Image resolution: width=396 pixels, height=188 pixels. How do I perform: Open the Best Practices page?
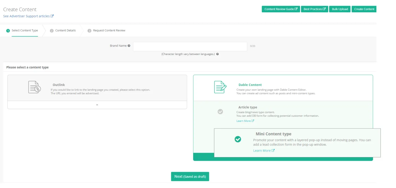coord(314,9)
